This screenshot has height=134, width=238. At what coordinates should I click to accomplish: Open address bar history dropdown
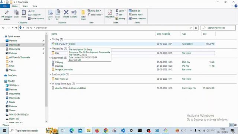tap(191, 28)
